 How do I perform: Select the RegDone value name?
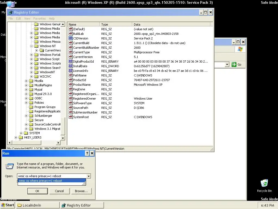[x=79, y=89]
